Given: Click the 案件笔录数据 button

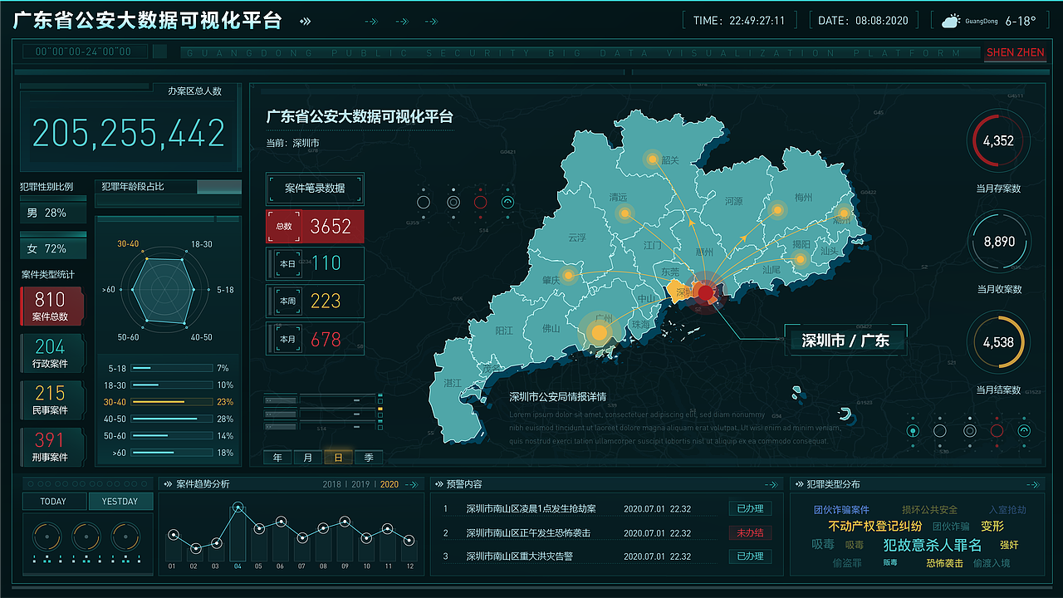Looking at the screenshot, I should 315,189.
